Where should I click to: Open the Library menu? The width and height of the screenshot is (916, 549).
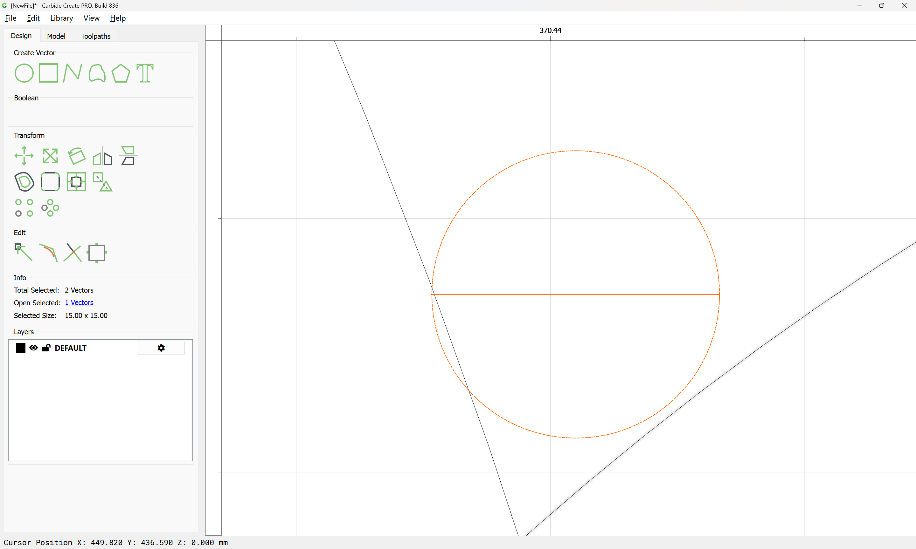(61, 18)
